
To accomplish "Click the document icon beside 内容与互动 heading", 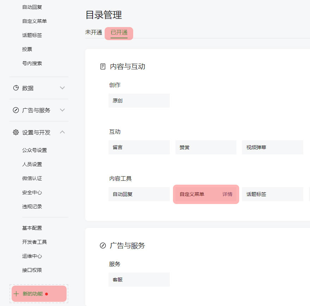I will click(x=103, y=66).
